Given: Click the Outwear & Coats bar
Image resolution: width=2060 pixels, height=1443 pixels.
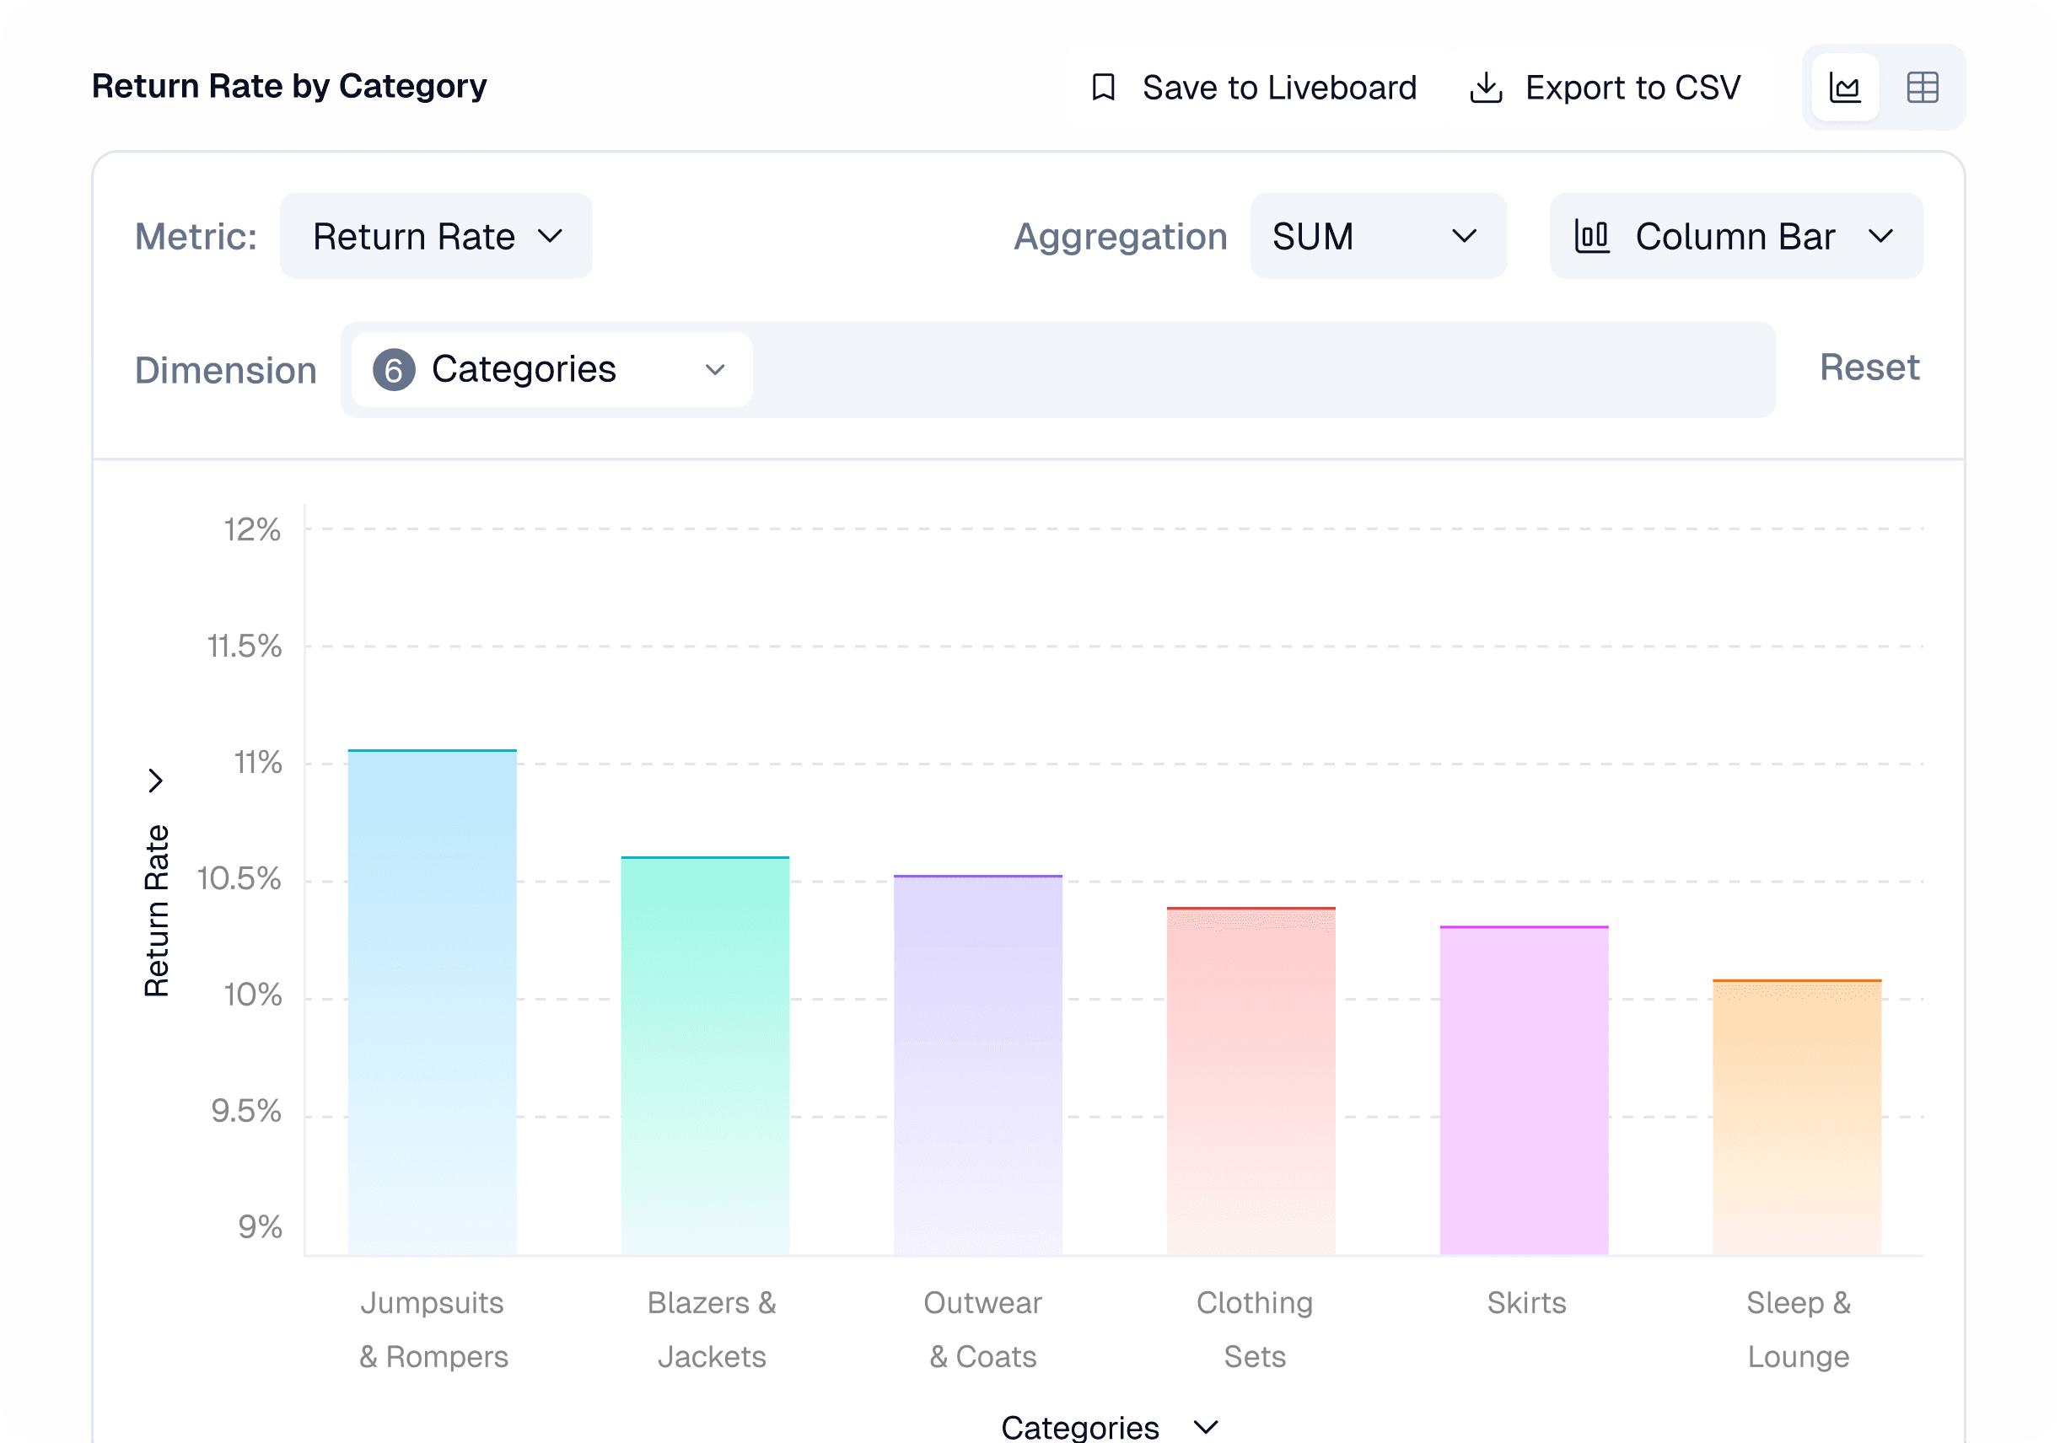Looking at the screenshot, I should [x=978, y=1065].
